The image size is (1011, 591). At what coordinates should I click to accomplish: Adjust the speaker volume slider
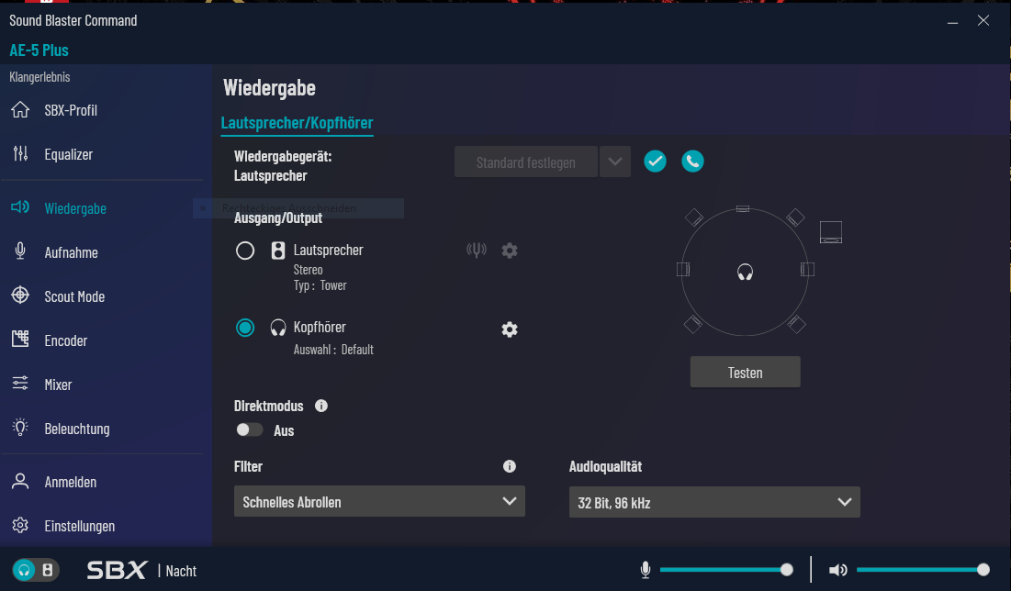click(x=923, y=570)
